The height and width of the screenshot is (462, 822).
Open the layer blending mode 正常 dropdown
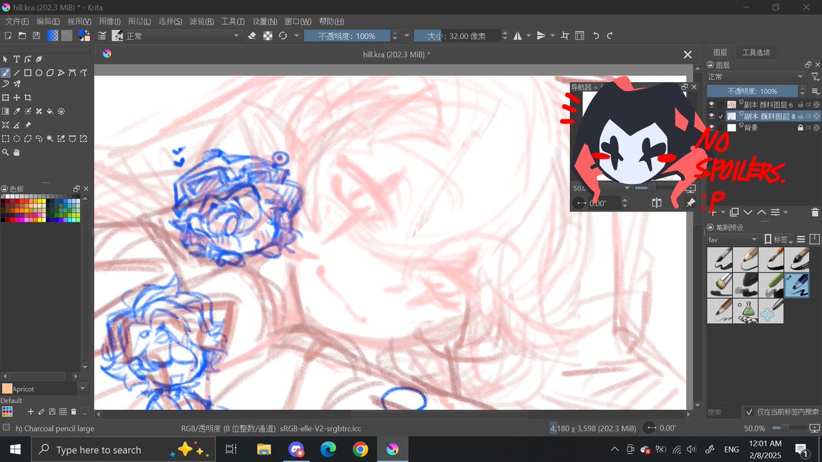(756, 77)
